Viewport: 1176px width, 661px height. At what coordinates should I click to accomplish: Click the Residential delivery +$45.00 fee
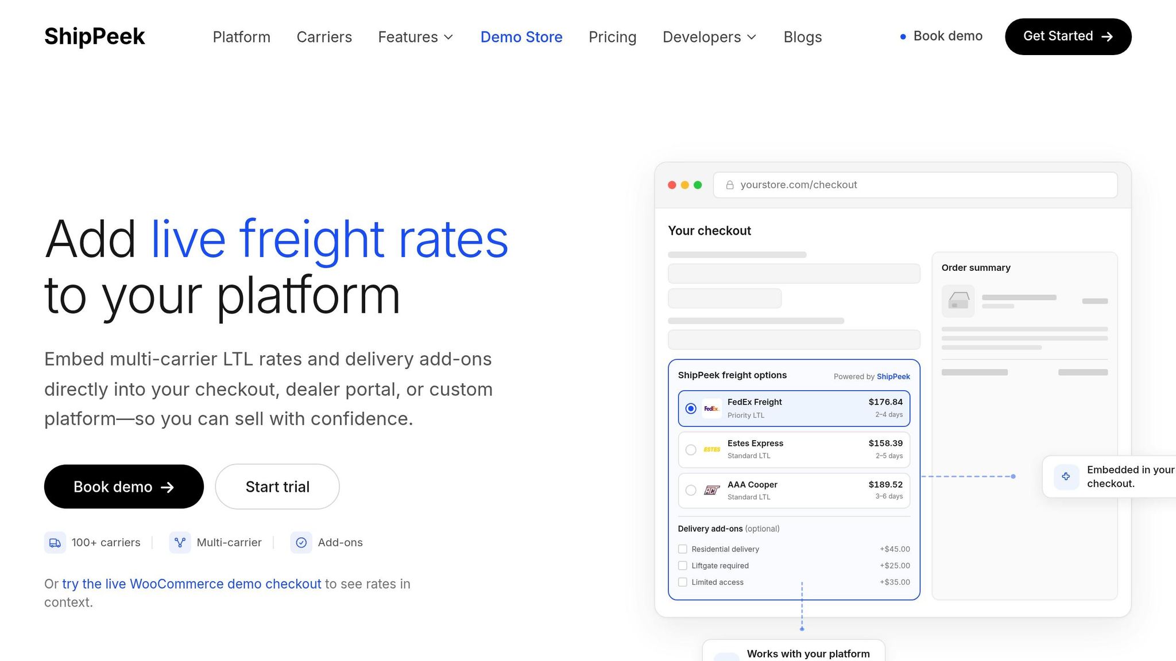point(895,549)
